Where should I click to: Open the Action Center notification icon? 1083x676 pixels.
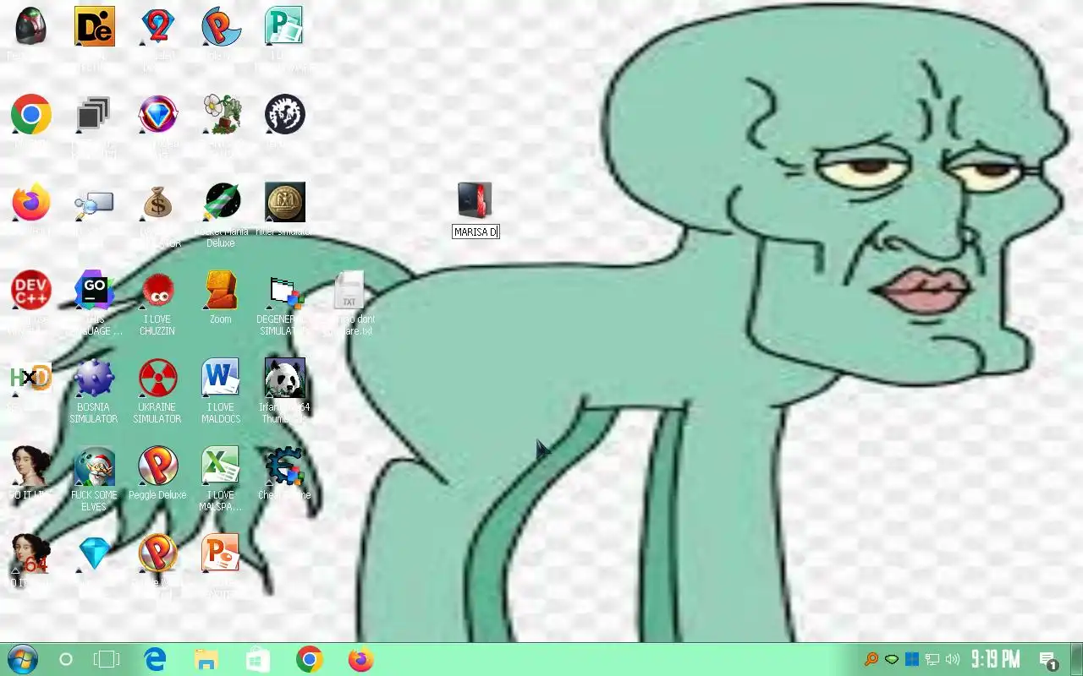click(1049, 660)
